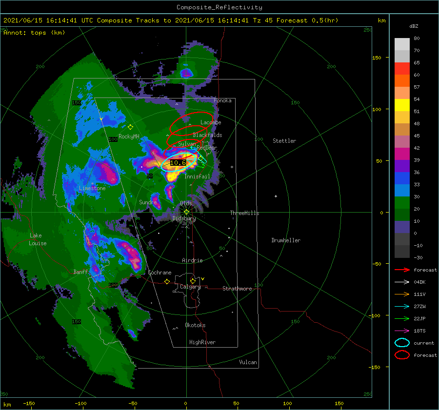Viewport: 439px width, 410px height.
Task: Click the green swatch between 30 and 20 dBZ
Action: point(402,203)
